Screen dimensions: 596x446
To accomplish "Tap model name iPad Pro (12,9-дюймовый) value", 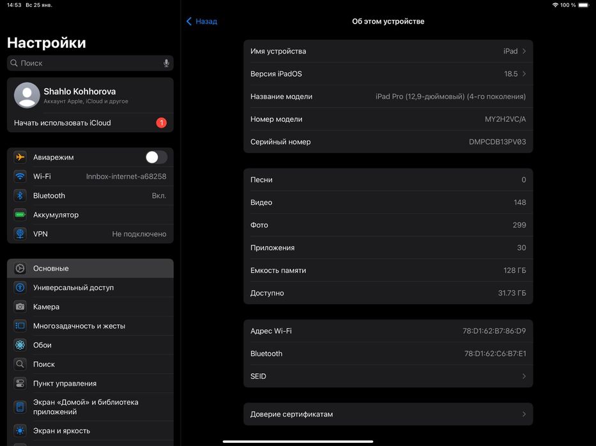I will point(450,96).
